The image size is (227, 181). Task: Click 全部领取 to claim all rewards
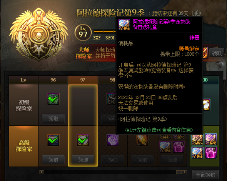click(205, 175)
